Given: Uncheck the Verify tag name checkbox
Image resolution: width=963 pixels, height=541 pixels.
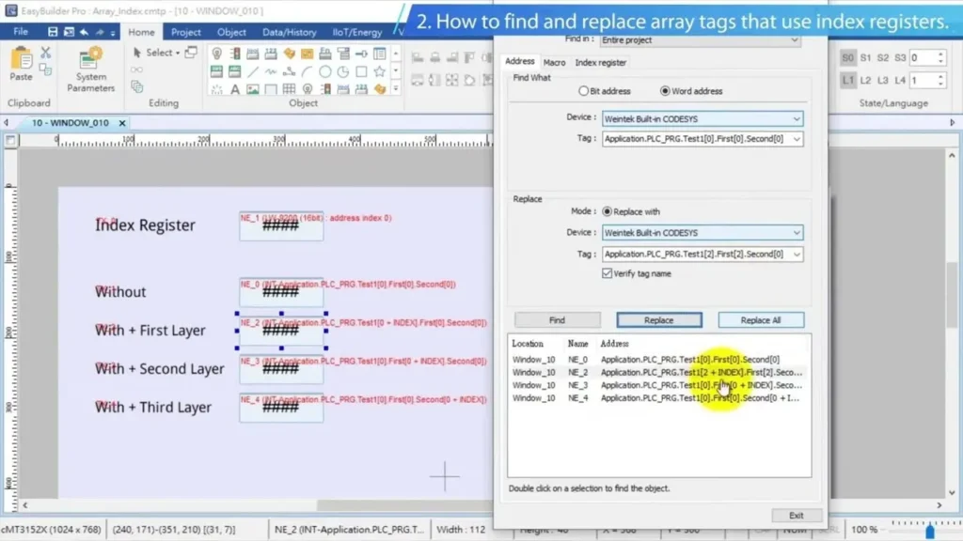Looking at the screenshot, I should coord(607,273).
